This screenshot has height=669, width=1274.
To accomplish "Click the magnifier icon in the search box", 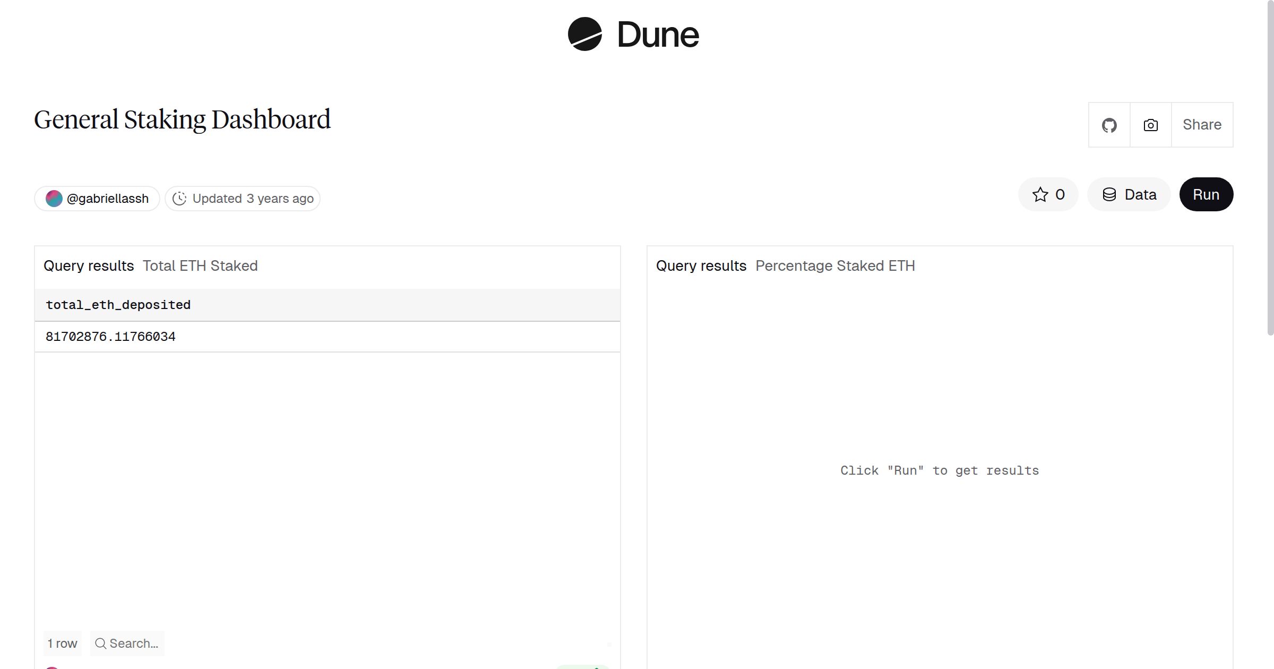I will [101, 643].
